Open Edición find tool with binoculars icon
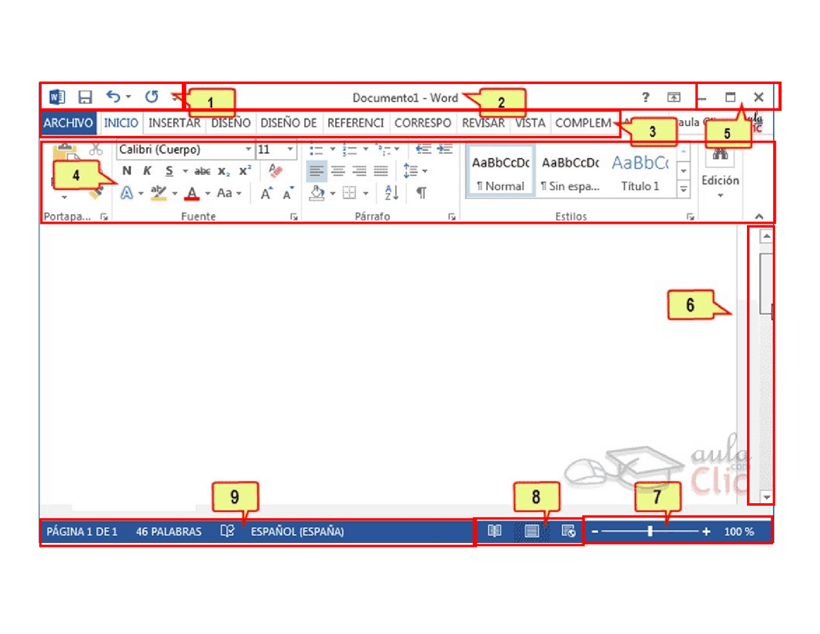Image resolution: width=820 pixels, height=634 pixels. pyautogui.click(x=720, y=157)
